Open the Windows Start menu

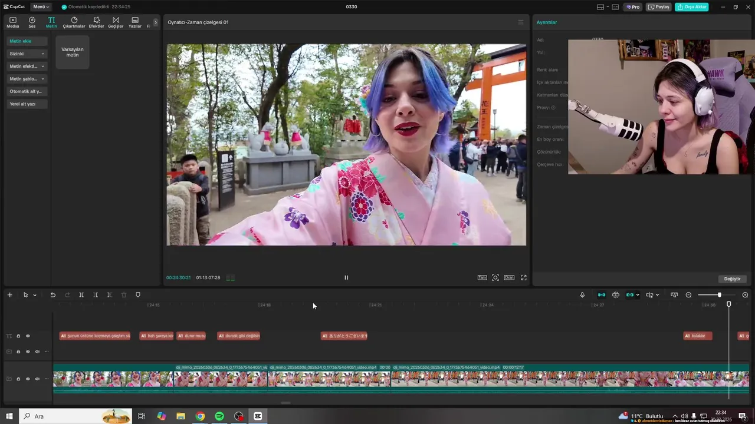[9, 416]
